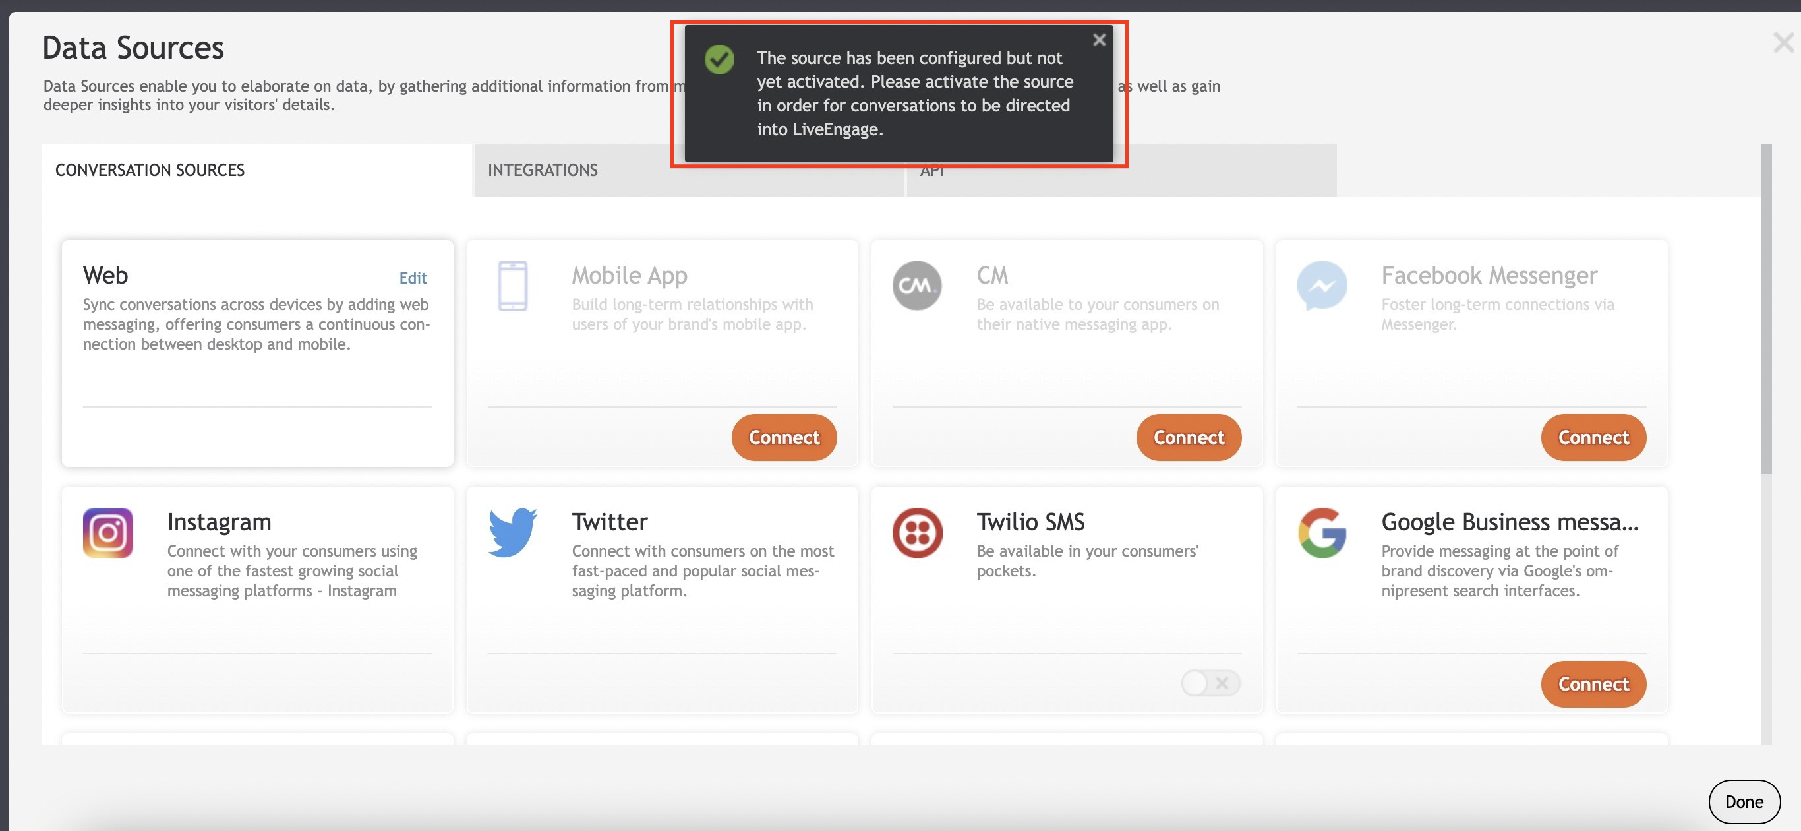Click the notification message text
Image resolution: width=1801 pixels, height=831 pixels.
[915, 93]
